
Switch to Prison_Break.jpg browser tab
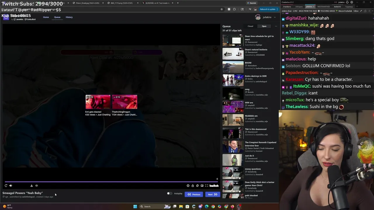[x=88, y=3]
